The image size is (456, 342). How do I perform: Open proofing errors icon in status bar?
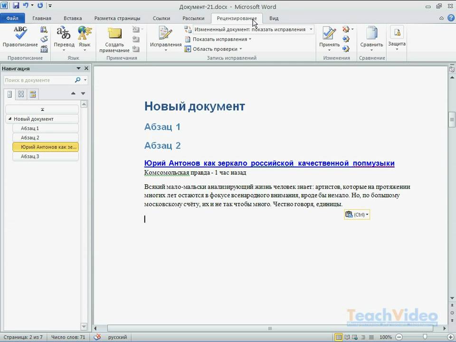point(97,337)
